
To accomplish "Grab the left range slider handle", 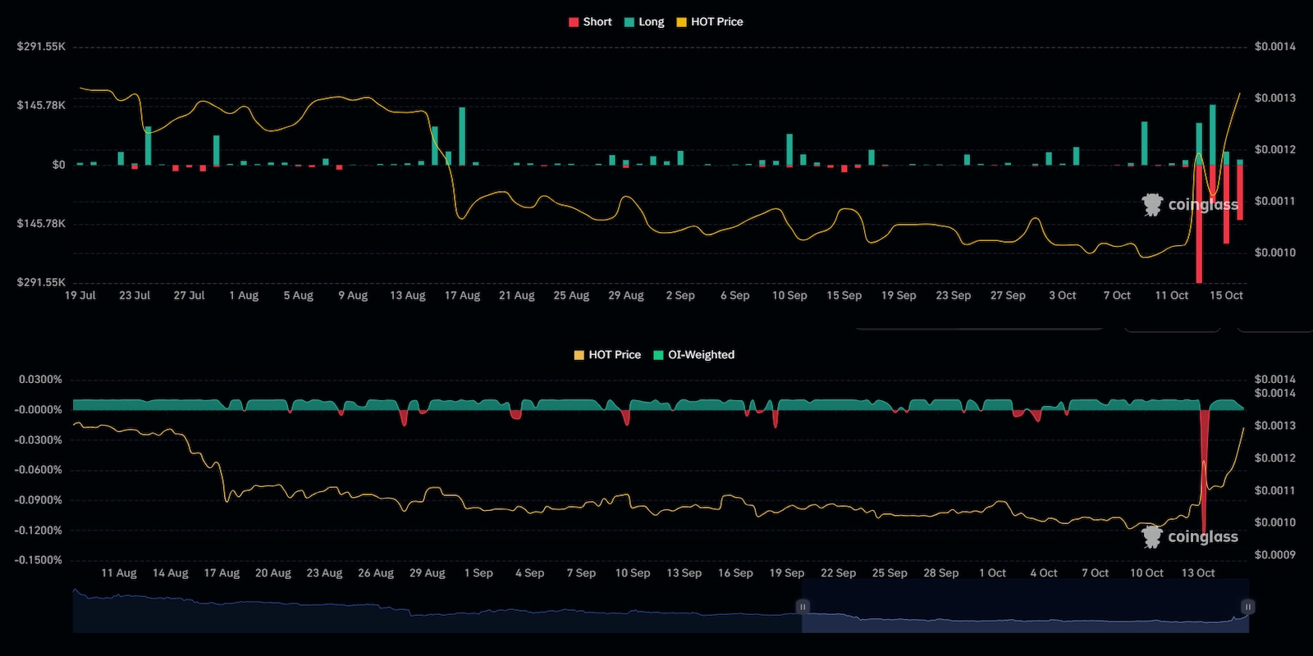I will point(803,607).
